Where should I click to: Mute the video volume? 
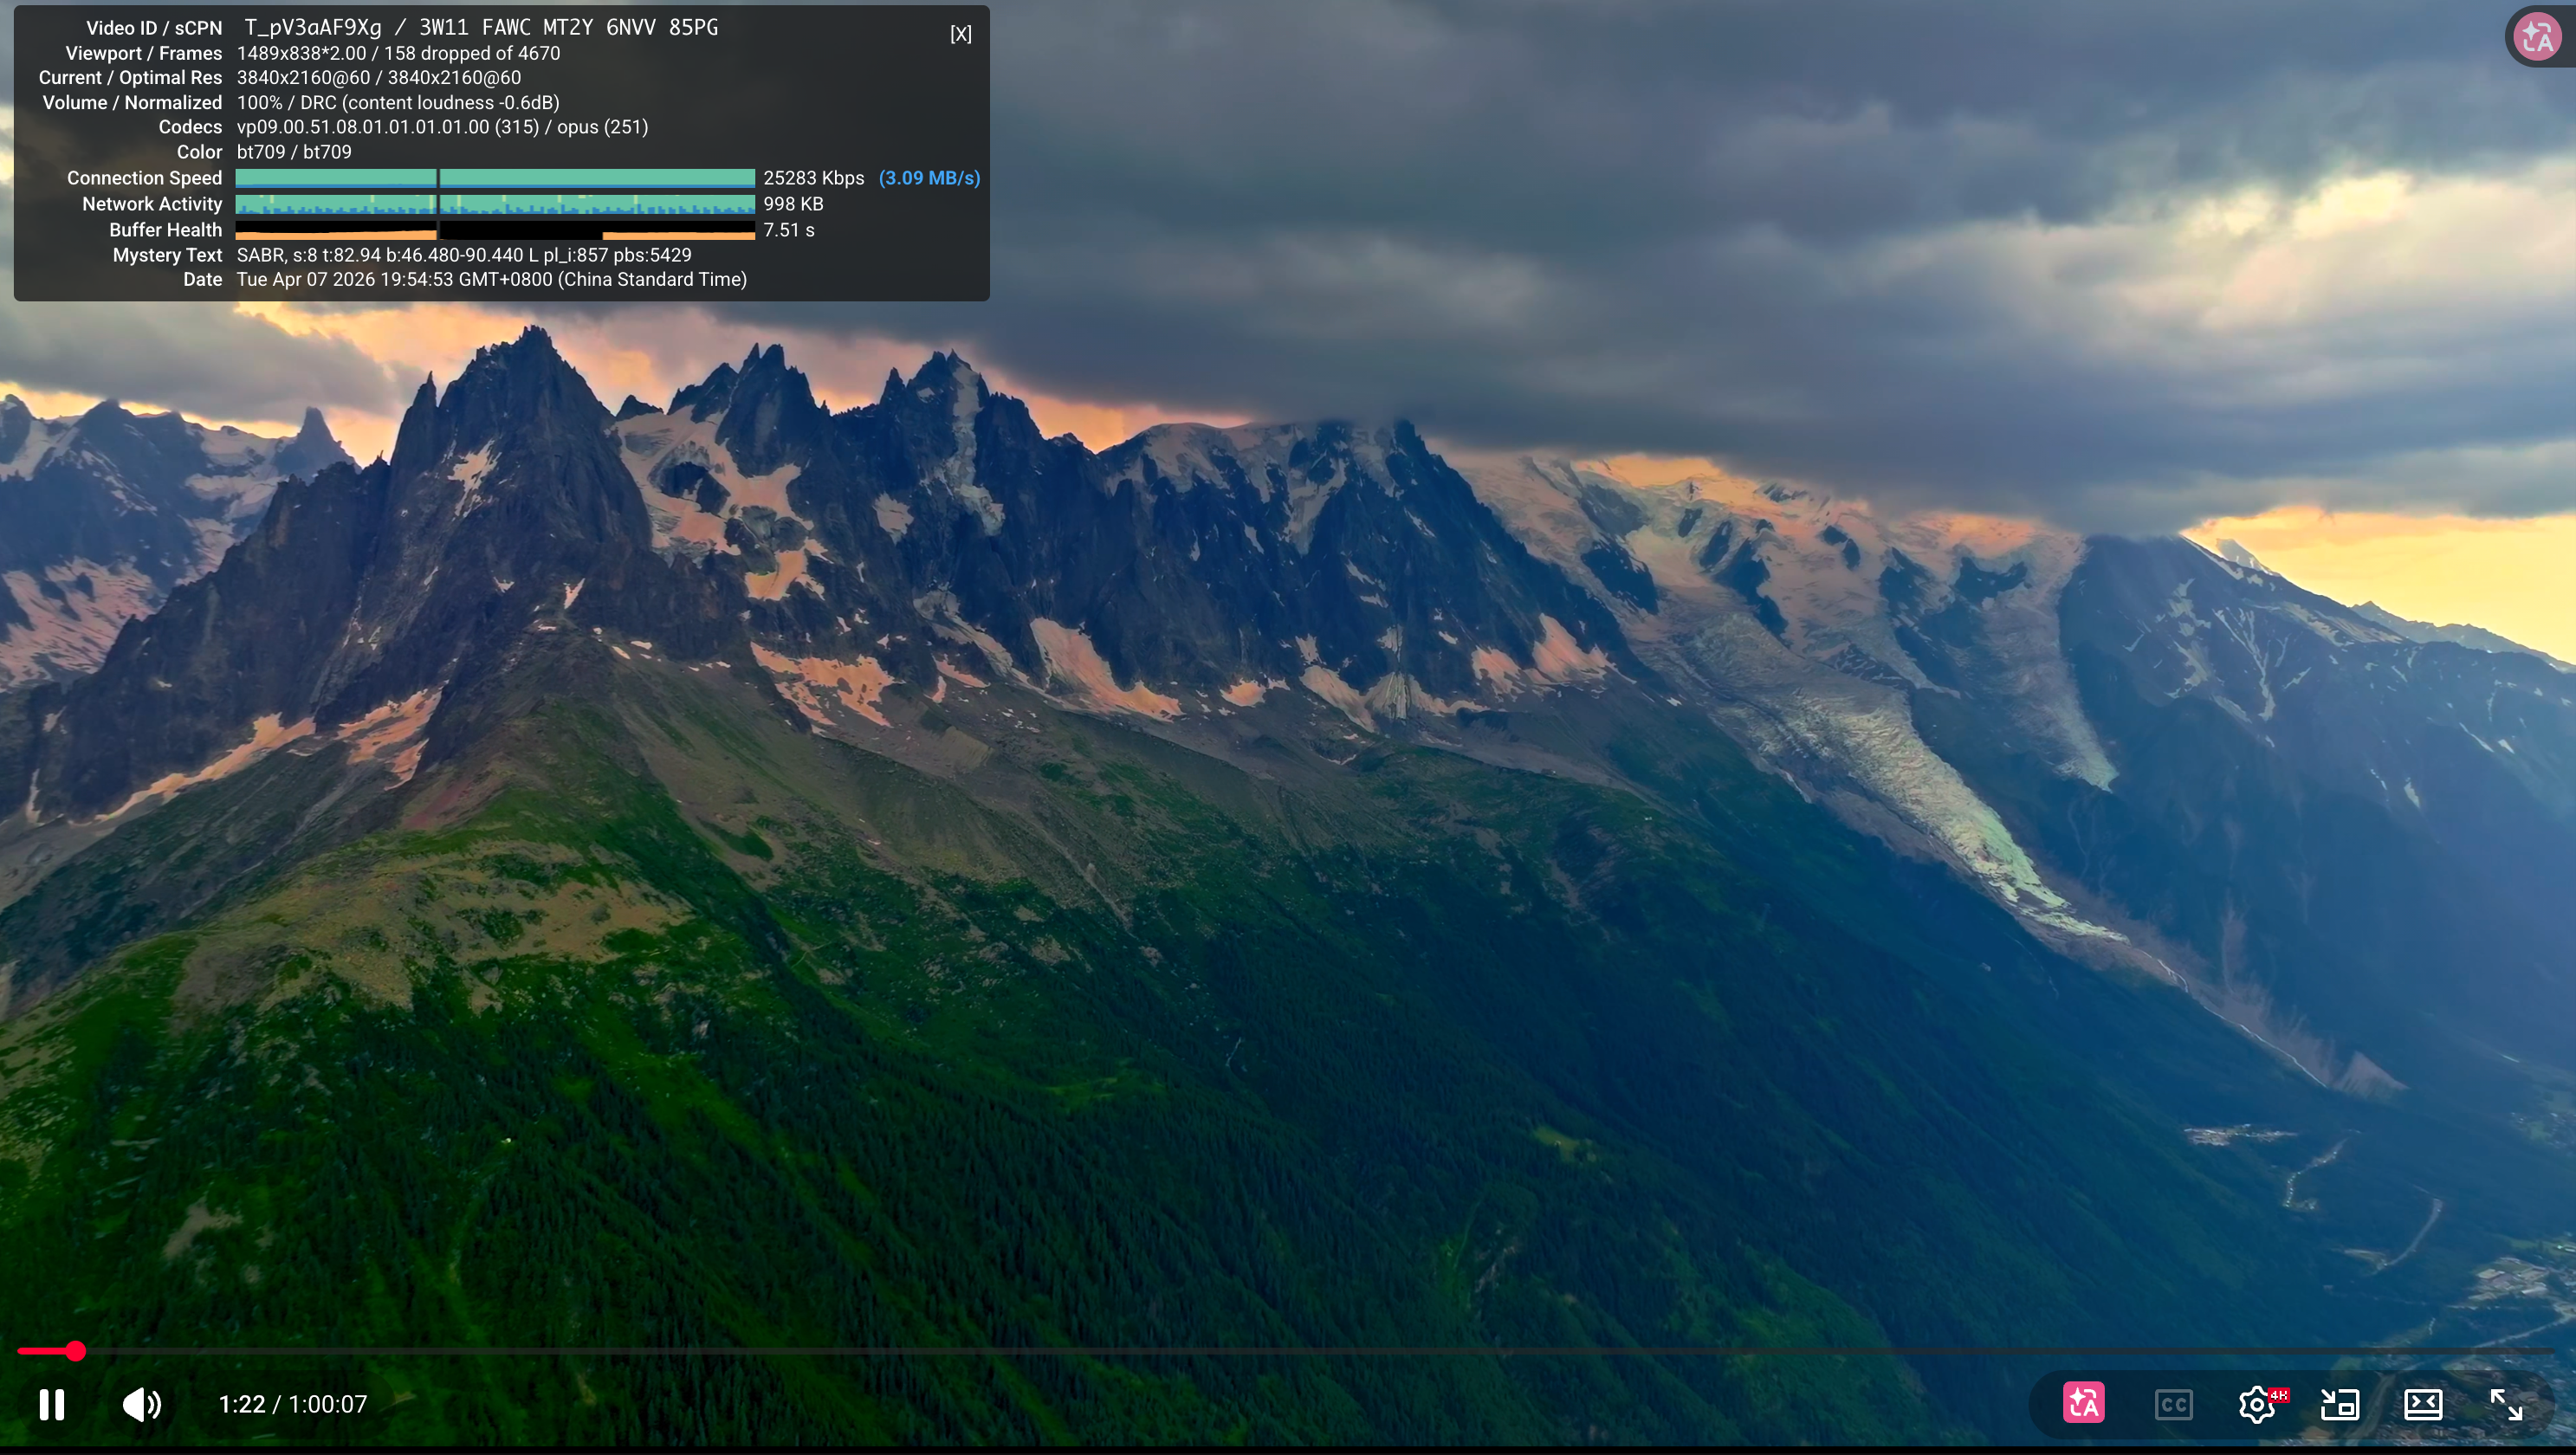[x=141, y=1404]
